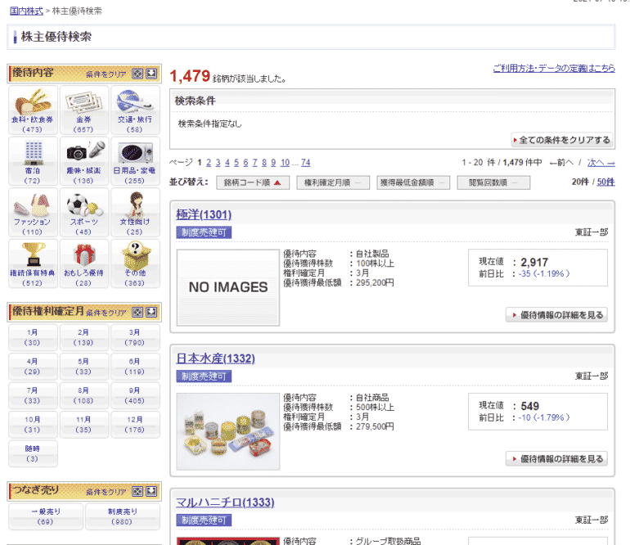Select the 継続保有特典 trophy category icon
This screenshot has height=545, width=630.
point(33,263)
